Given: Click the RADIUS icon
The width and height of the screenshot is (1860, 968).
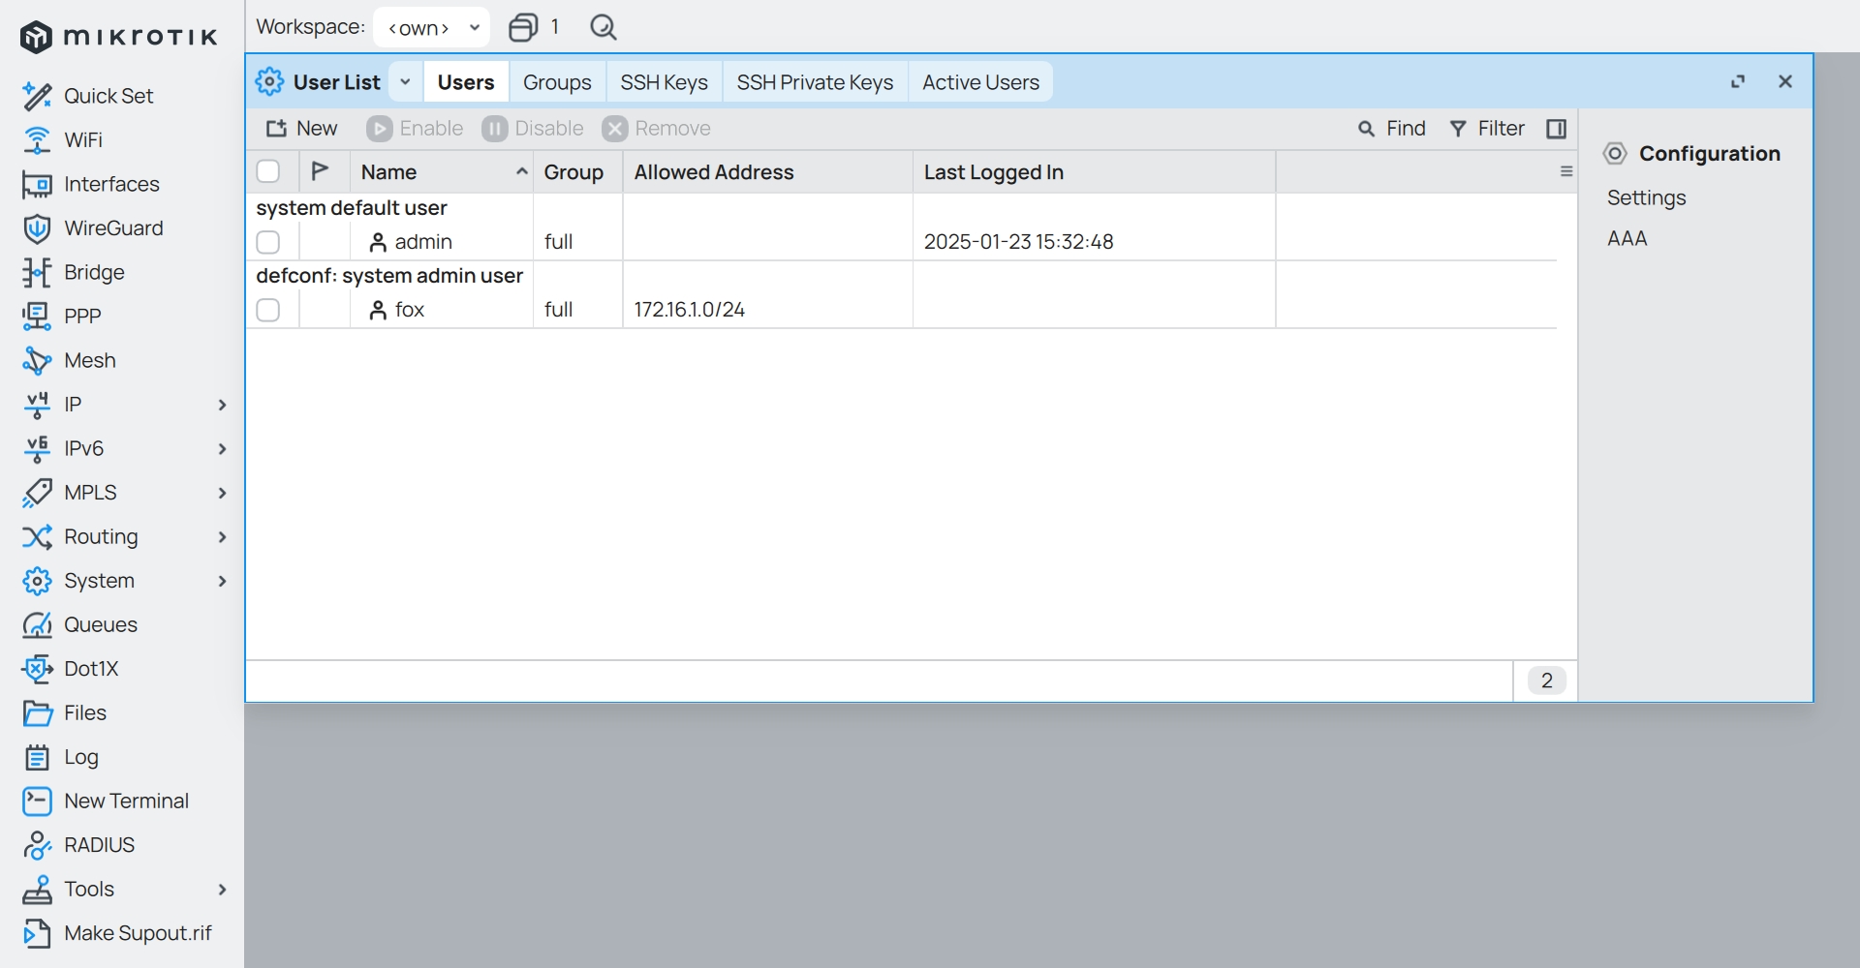Looking at the screenshot, I should [37, 845].
